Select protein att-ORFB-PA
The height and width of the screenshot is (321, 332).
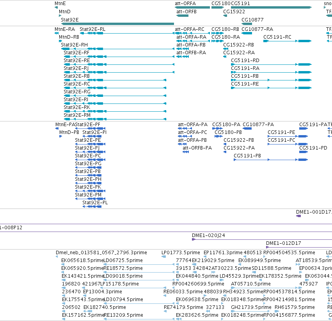pyautogui.click(x=186, y=152)
